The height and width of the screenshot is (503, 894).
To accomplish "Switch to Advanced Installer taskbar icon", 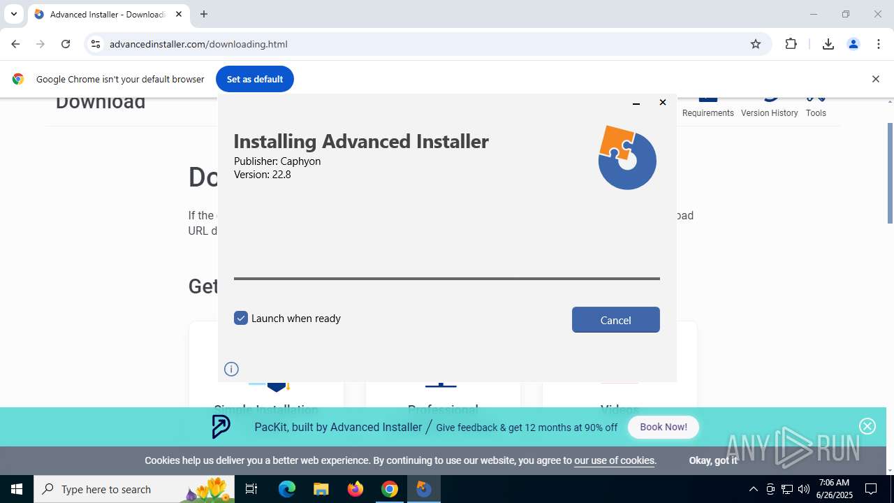I will click(424, 489).
